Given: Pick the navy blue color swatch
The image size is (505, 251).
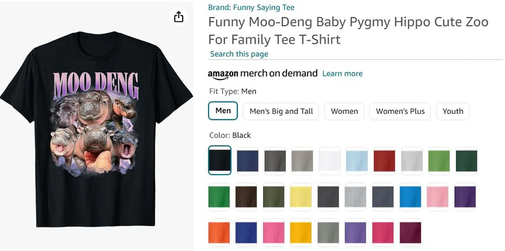Looking at the screenshot, I should click(247, 160).
